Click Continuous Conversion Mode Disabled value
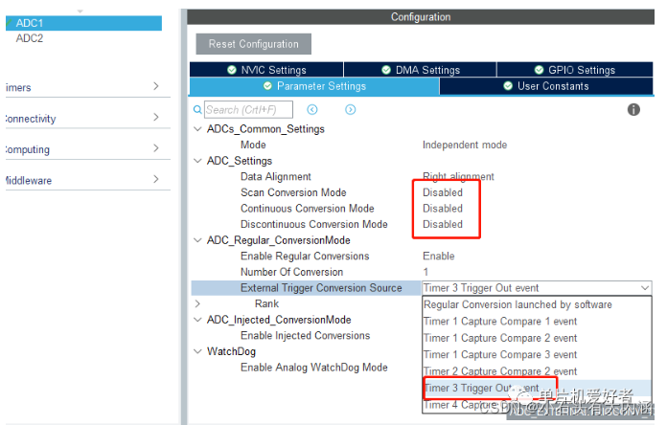Screen dimensions: 667x425 (x=443, y=209)
